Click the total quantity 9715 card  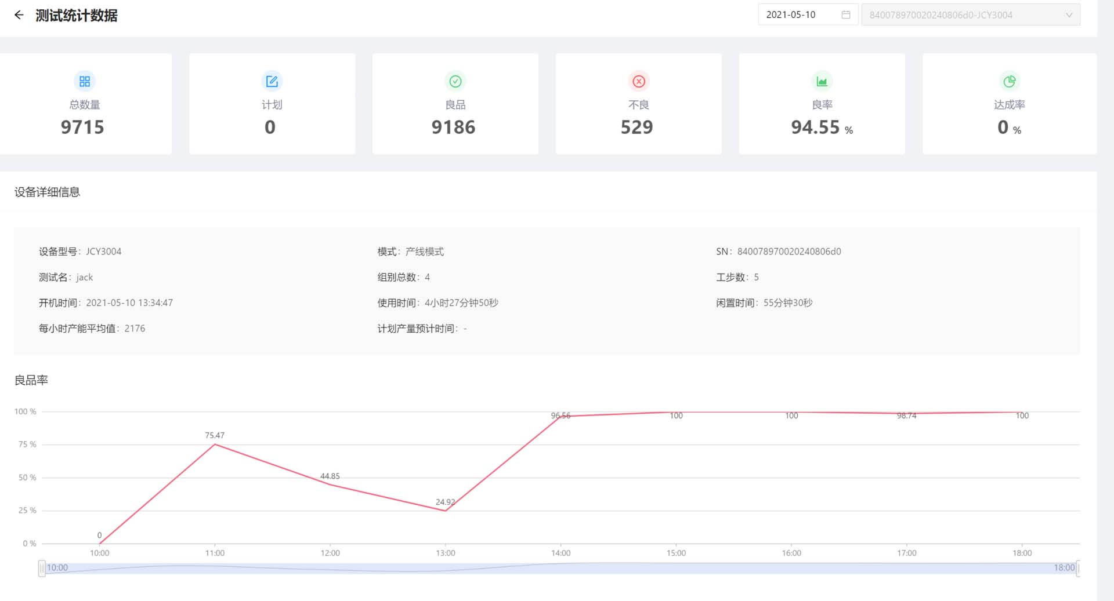coord(85,104)
